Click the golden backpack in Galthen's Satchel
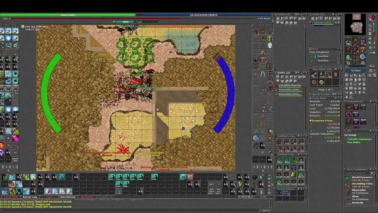The height and width of the screenshot is (213, 378). click(x=294, y=175)
